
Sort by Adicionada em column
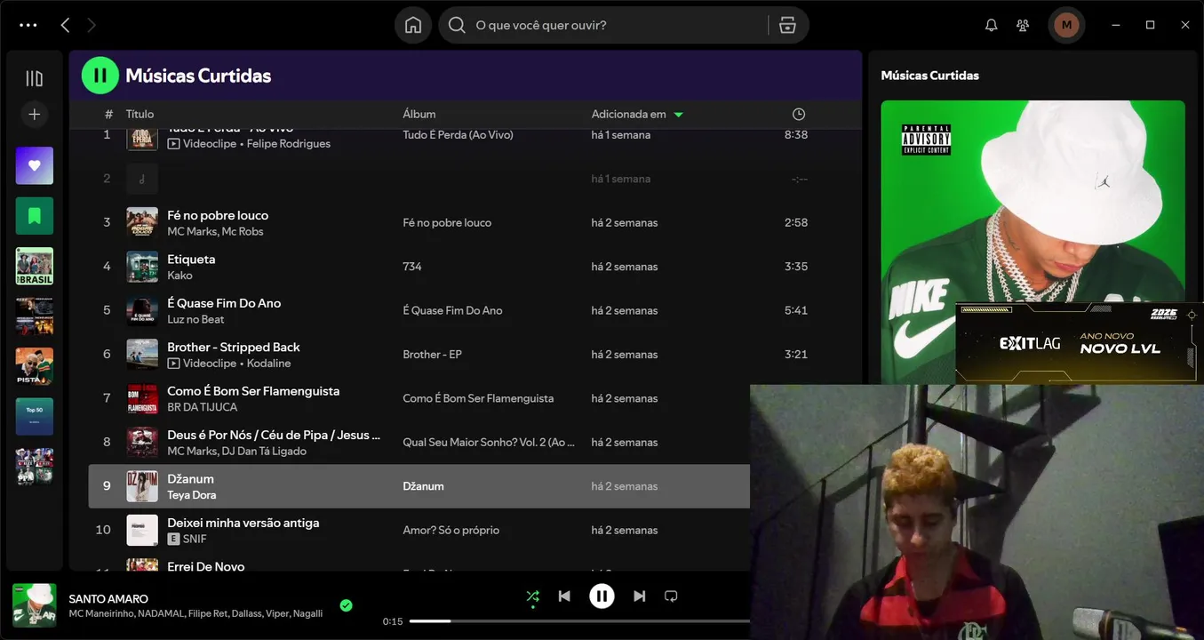click(629, 114)
